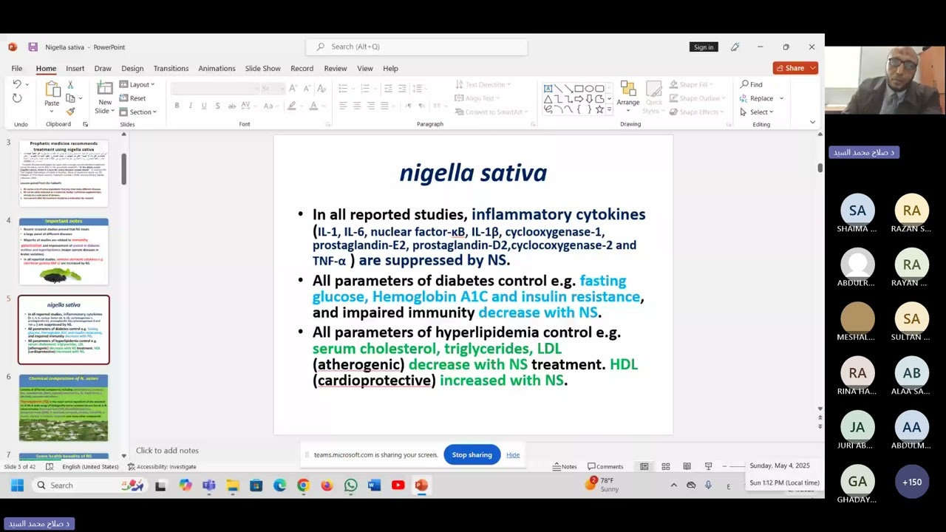Switch to the Animations tab
The image size is (946, 532).
217,68
